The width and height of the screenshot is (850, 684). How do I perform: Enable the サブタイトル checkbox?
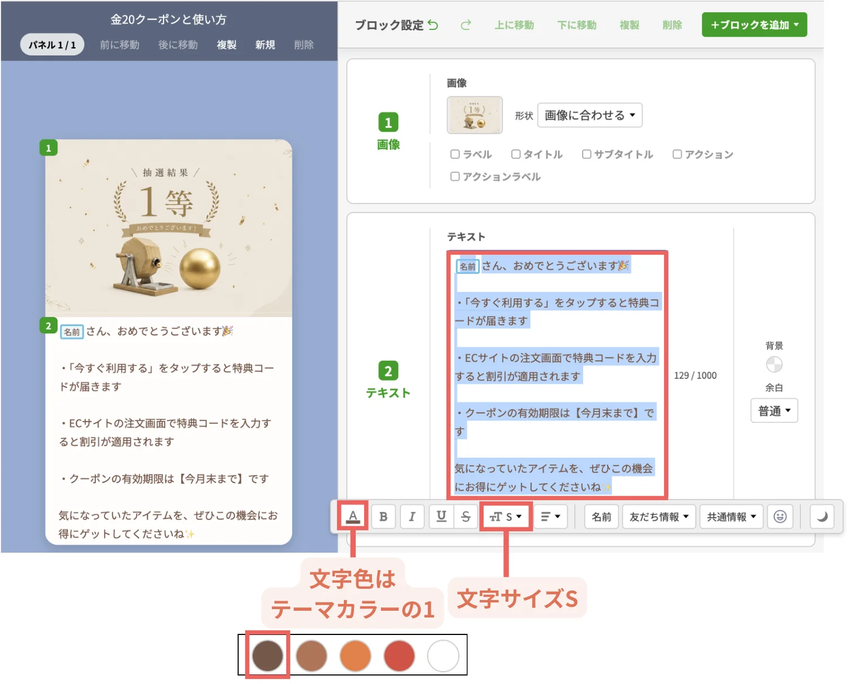(587, 154)
